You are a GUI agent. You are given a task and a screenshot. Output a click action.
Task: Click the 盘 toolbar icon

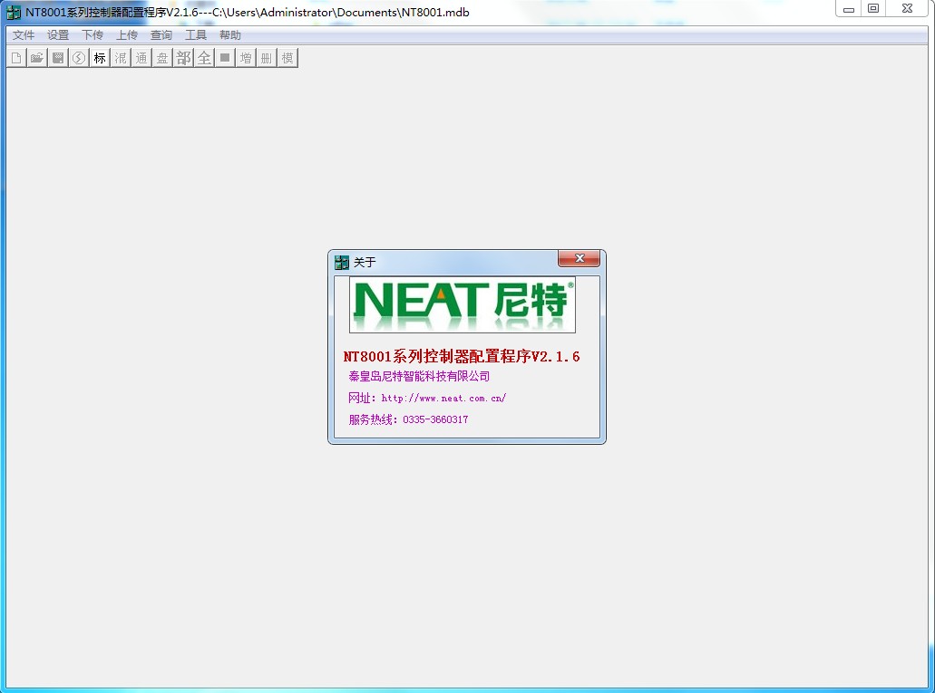[161, 57]
